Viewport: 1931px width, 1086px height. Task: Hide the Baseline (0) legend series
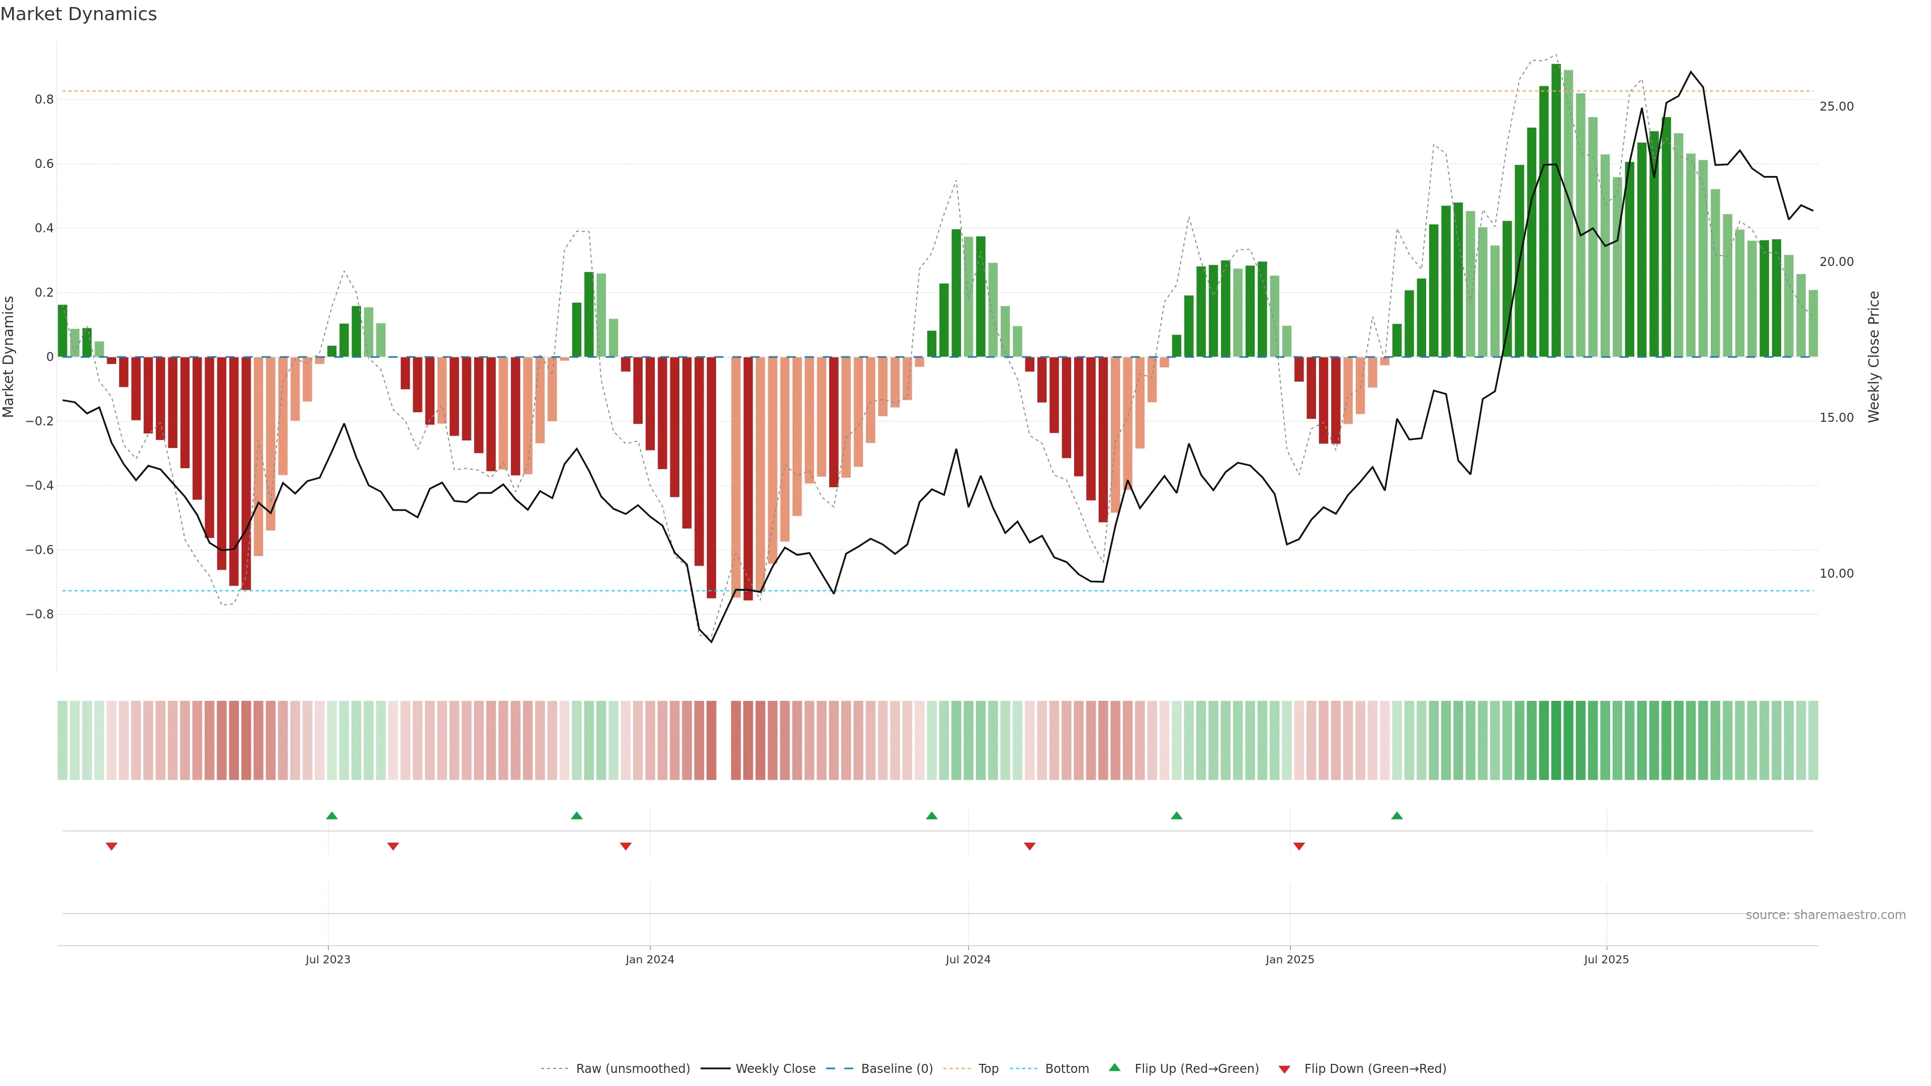click(897, 1069)
